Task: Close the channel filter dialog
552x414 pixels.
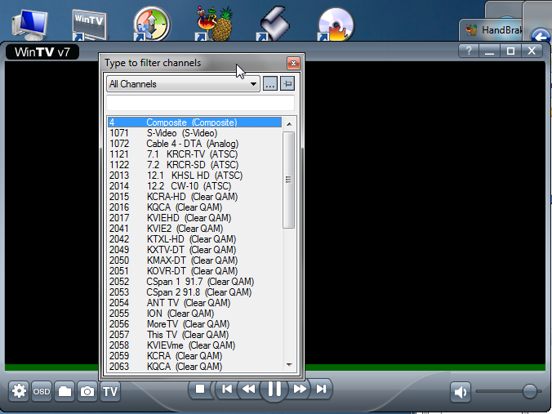Action: coord(293,64)
